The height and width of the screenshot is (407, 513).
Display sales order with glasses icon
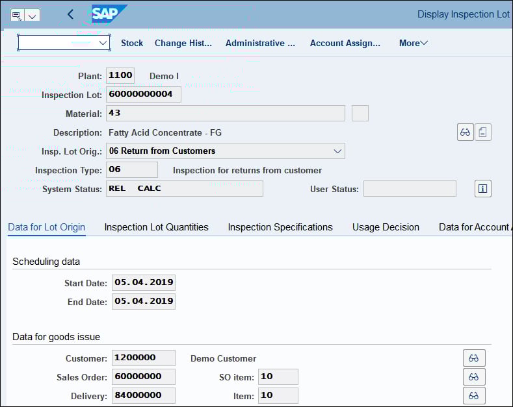pyautogui.click(x=473, y=377)
